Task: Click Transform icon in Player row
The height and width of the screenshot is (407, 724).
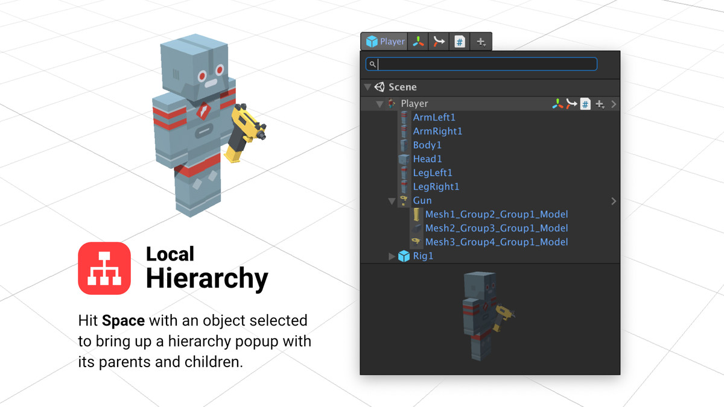Action: tap(558, 104)
